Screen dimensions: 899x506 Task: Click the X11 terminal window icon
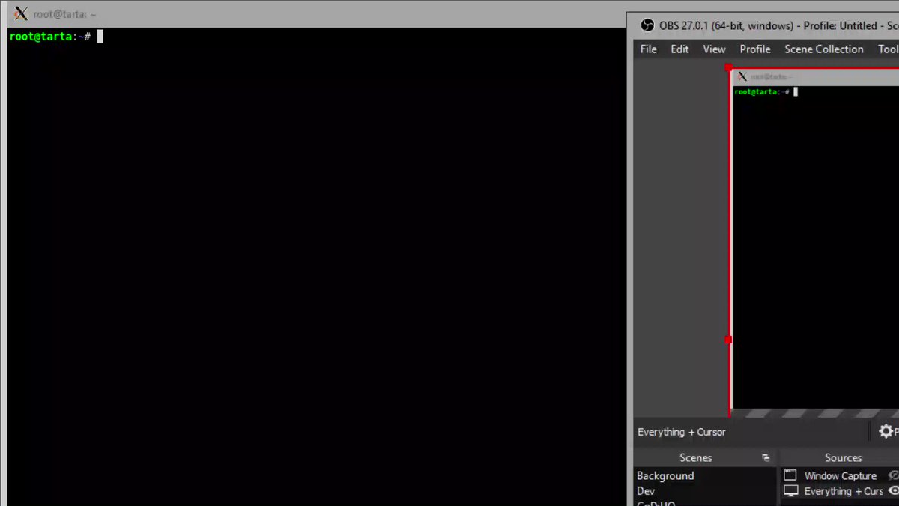[21, 13]
